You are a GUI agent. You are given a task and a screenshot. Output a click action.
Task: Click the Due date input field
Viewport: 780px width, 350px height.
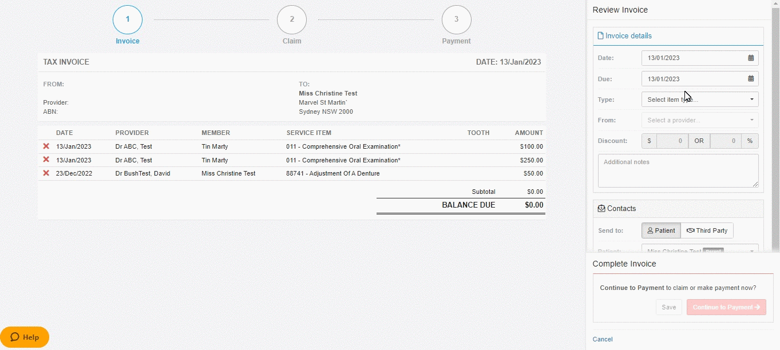(700, 79)
